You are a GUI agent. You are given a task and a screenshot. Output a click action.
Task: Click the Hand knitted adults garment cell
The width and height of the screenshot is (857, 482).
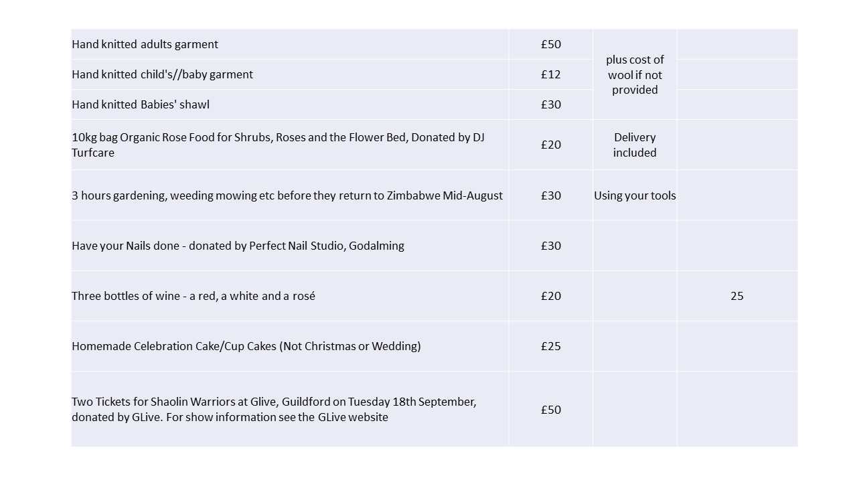145,44
